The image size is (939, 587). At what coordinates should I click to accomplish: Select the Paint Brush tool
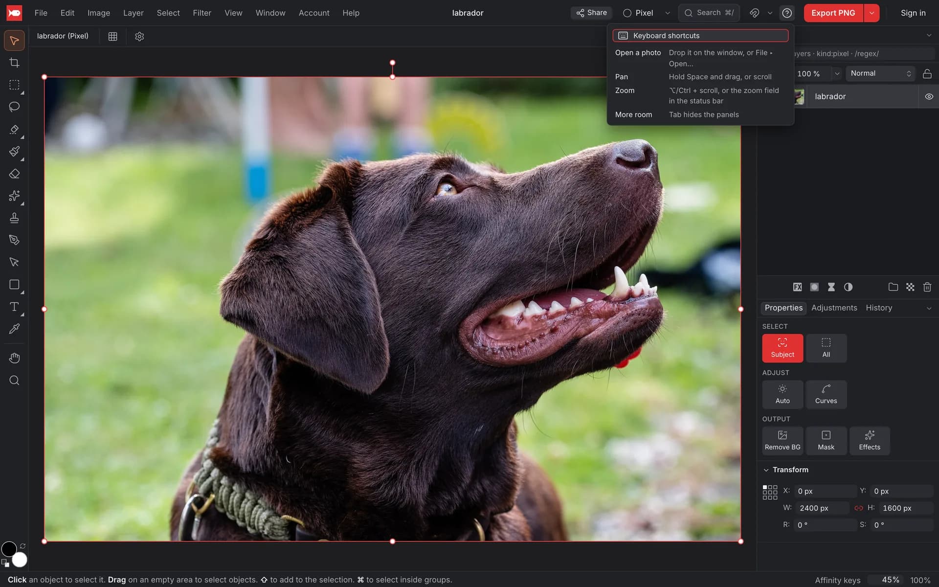14,151
